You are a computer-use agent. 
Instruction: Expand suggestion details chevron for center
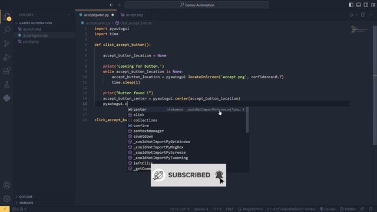[243, 110]
